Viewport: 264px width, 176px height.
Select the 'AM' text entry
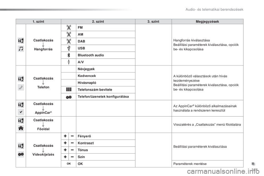pos(81,34)
